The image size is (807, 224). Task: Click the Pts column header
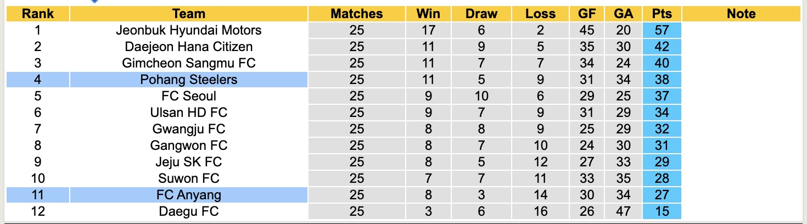(x=662, y=14)
